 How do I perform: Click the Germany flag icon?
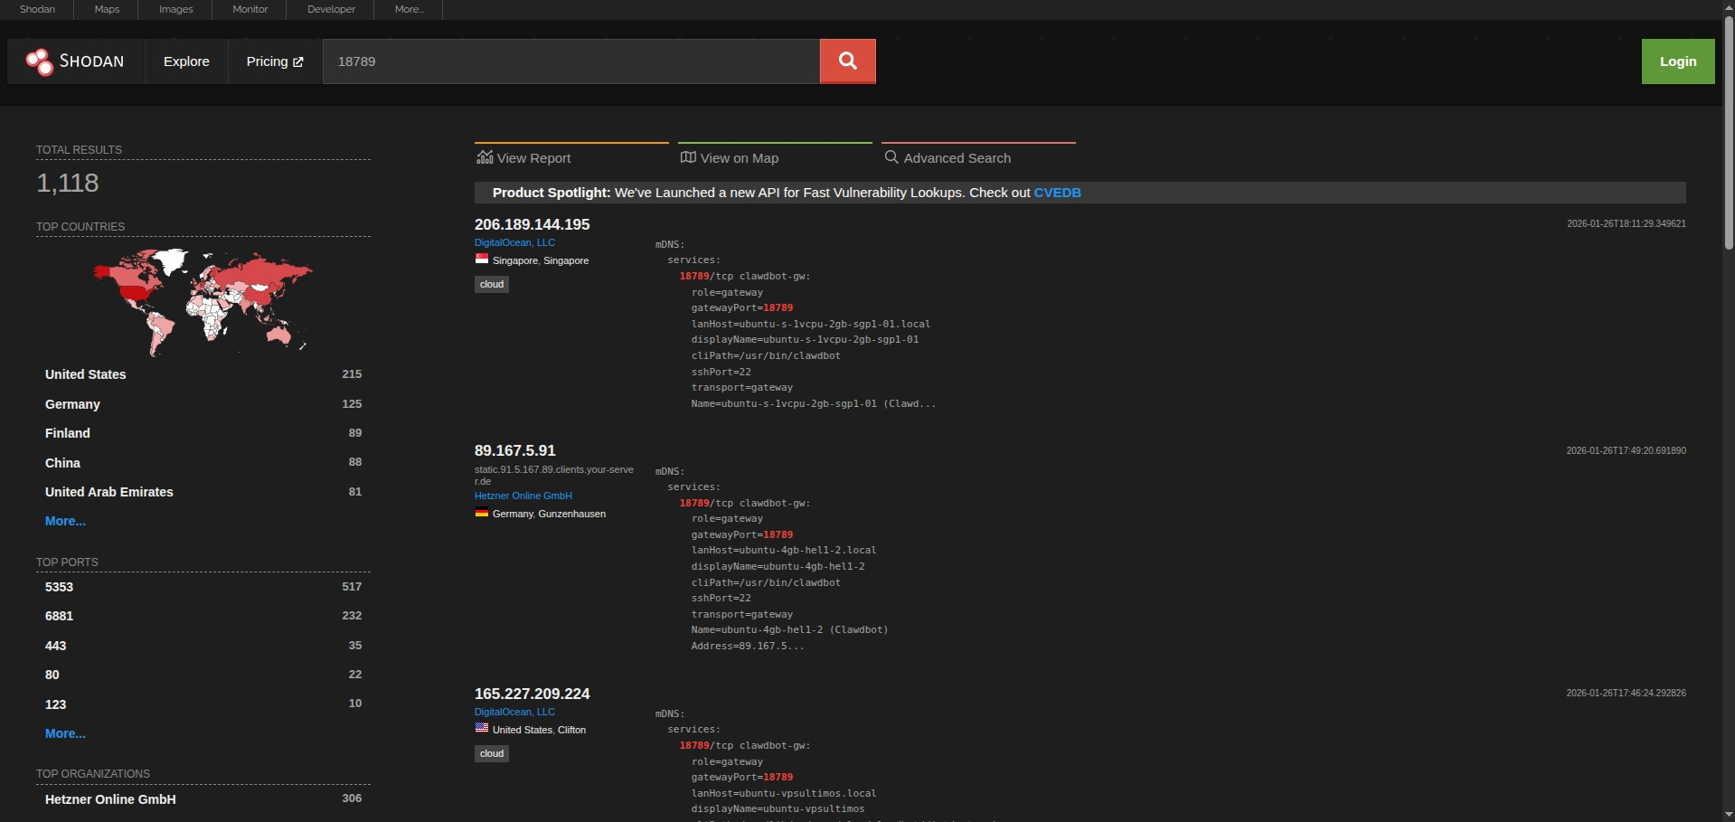pyautogui.click(x=482, y=514)
